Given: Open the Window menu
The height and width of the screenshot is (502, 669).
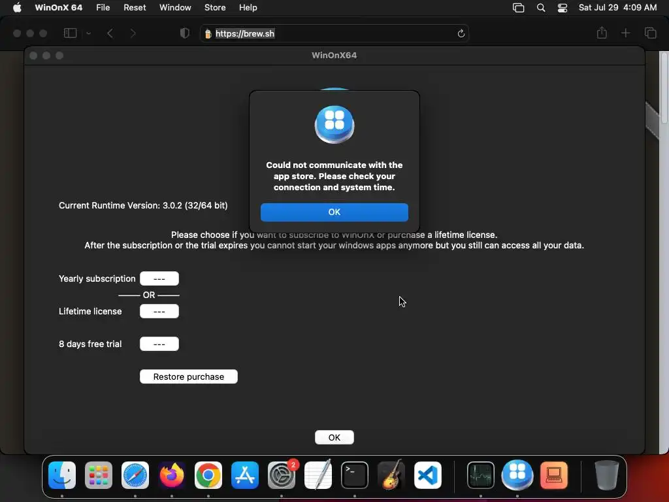Looking at the screenshot, I should pyautogui.click(x=175, y=8).
